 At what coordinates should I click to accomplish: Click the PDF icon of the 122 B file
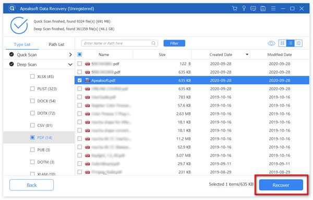point(88,64)
